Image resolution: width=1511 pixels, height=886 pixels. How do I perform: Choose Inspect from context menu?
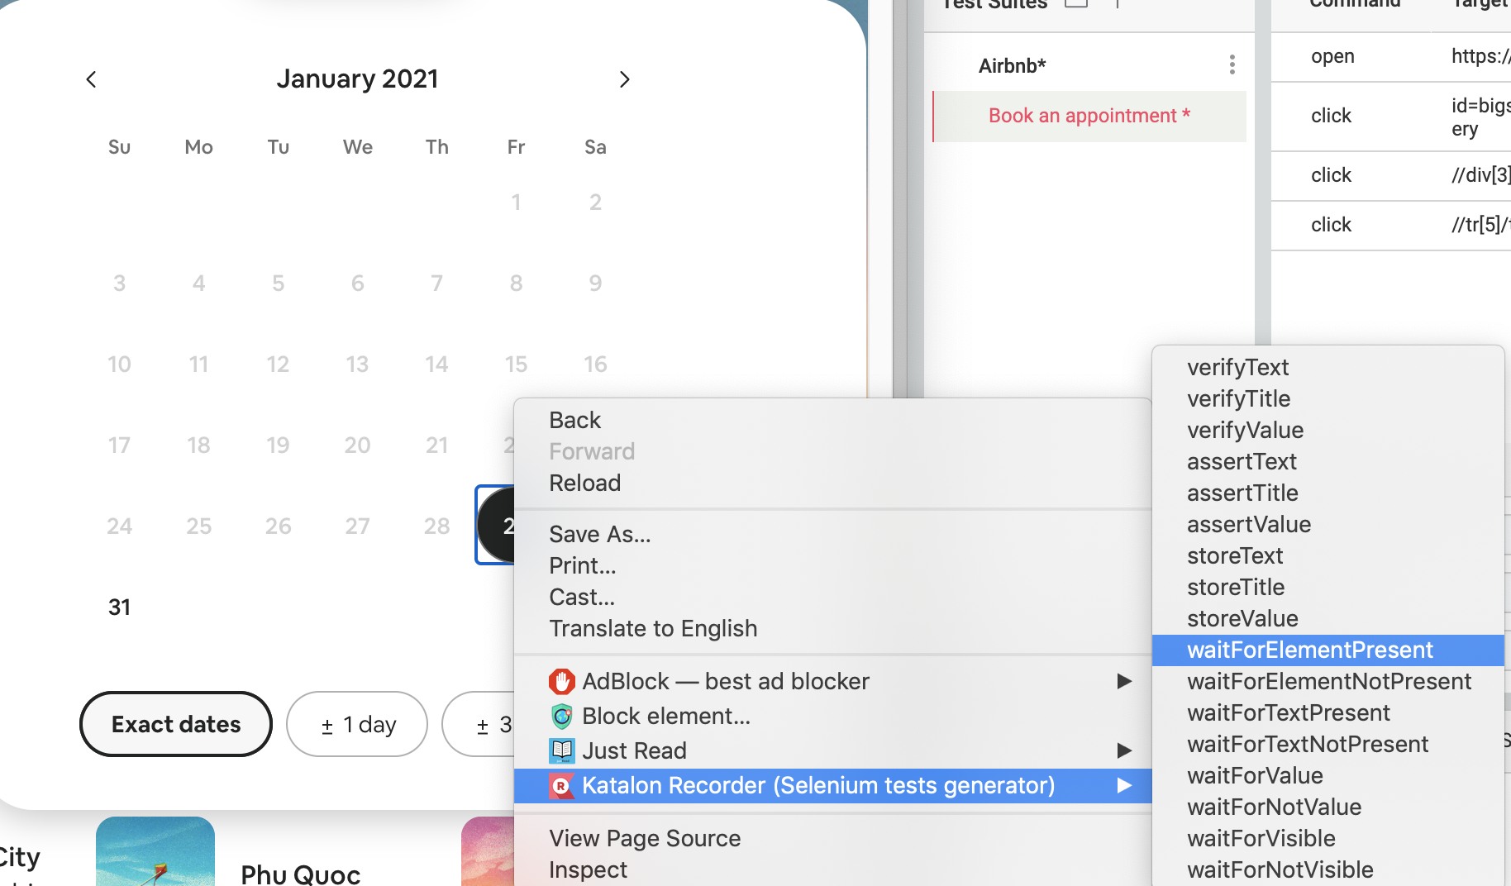[832, 869]
